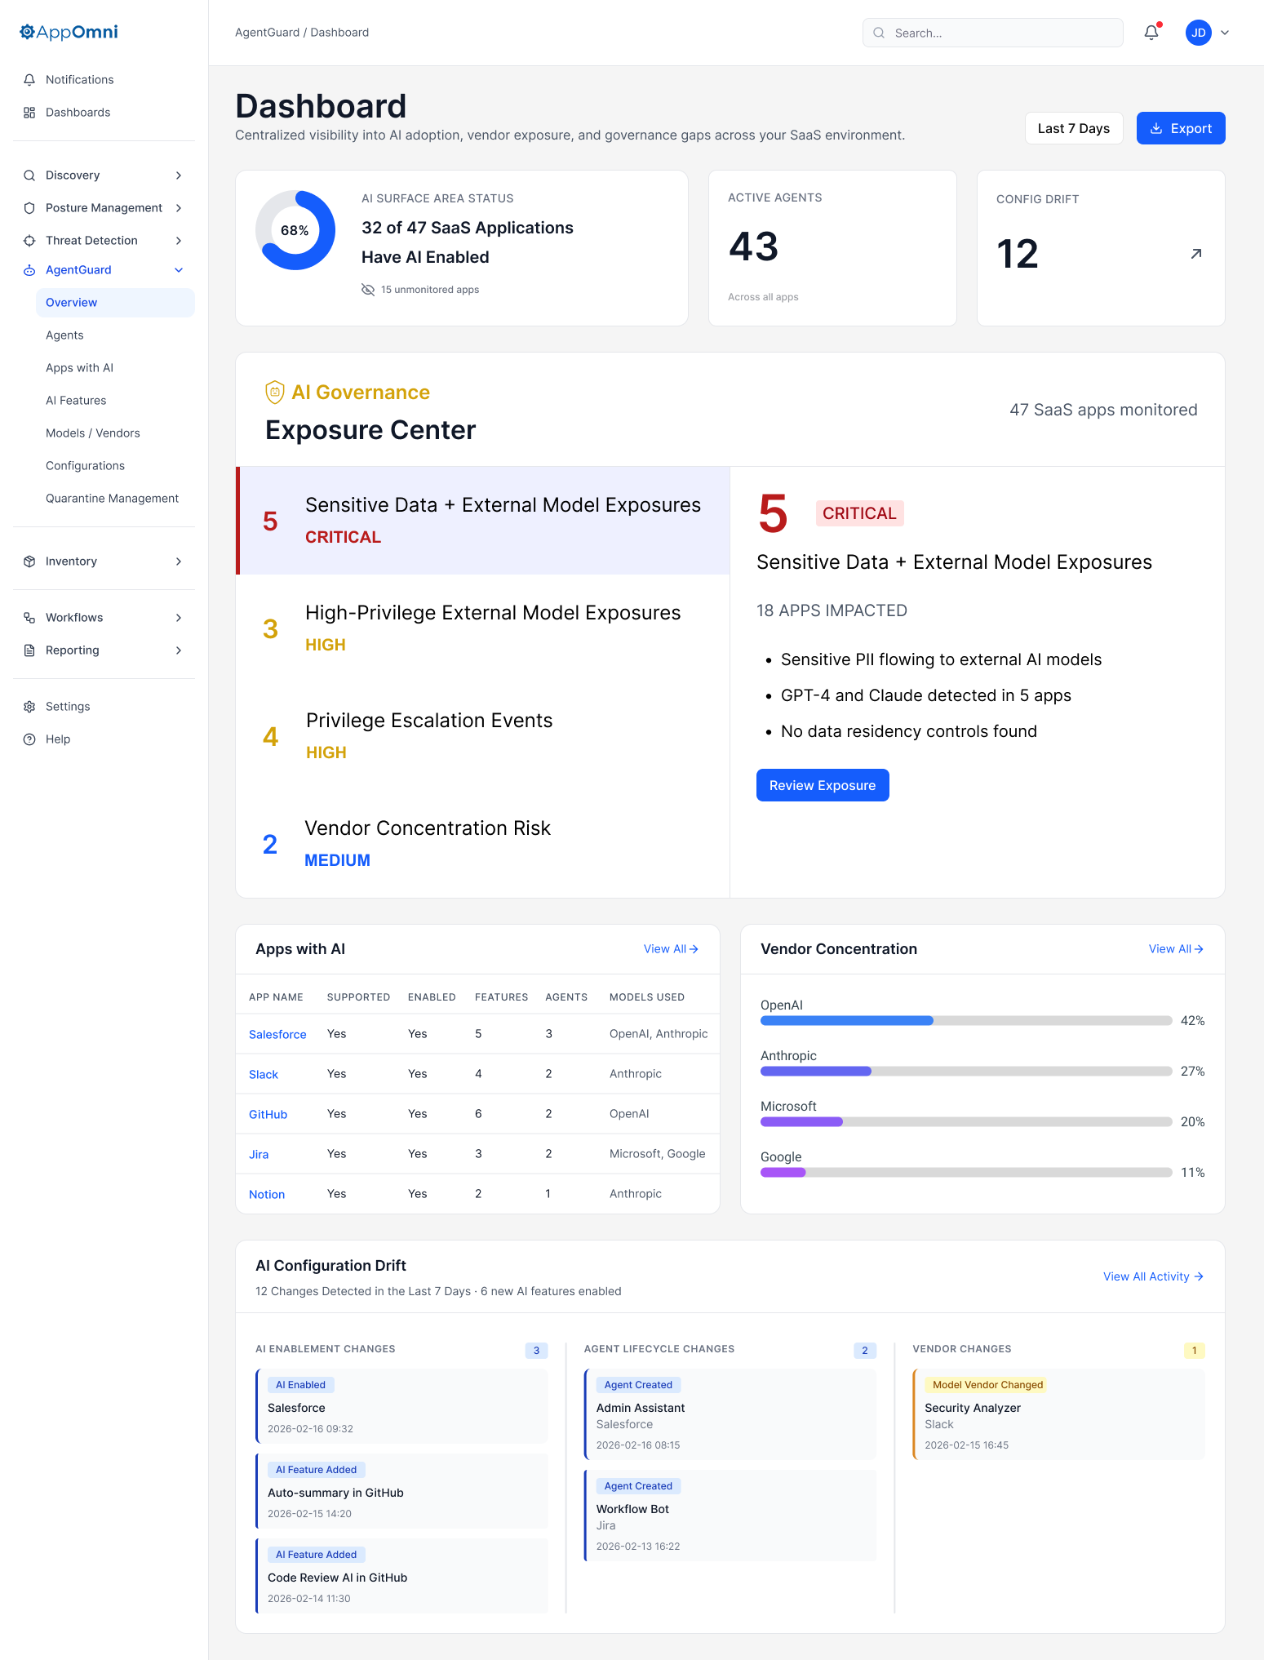The image size is (1264, 1660).
Task: Select Overview in AgentGuard submenu
Action: [115, 303]
